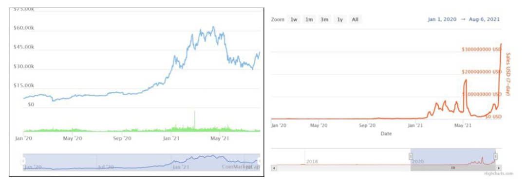The image size is (526, 185).
Task: Click left handle of the price chart navigator
Action: coord(23,161)
